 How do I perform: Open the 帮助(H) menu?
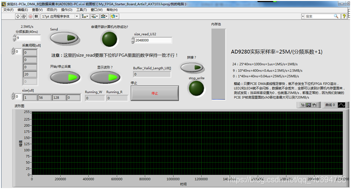[x=112, y=10]
